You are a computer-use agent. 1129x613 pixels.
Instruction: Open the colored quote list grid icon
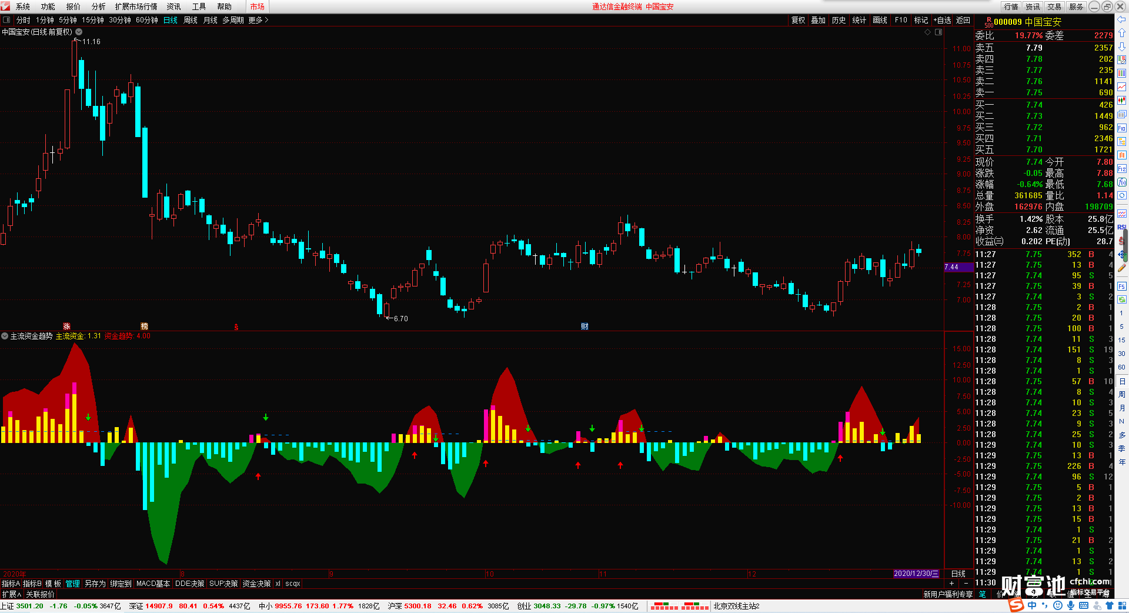point(1122,73)
